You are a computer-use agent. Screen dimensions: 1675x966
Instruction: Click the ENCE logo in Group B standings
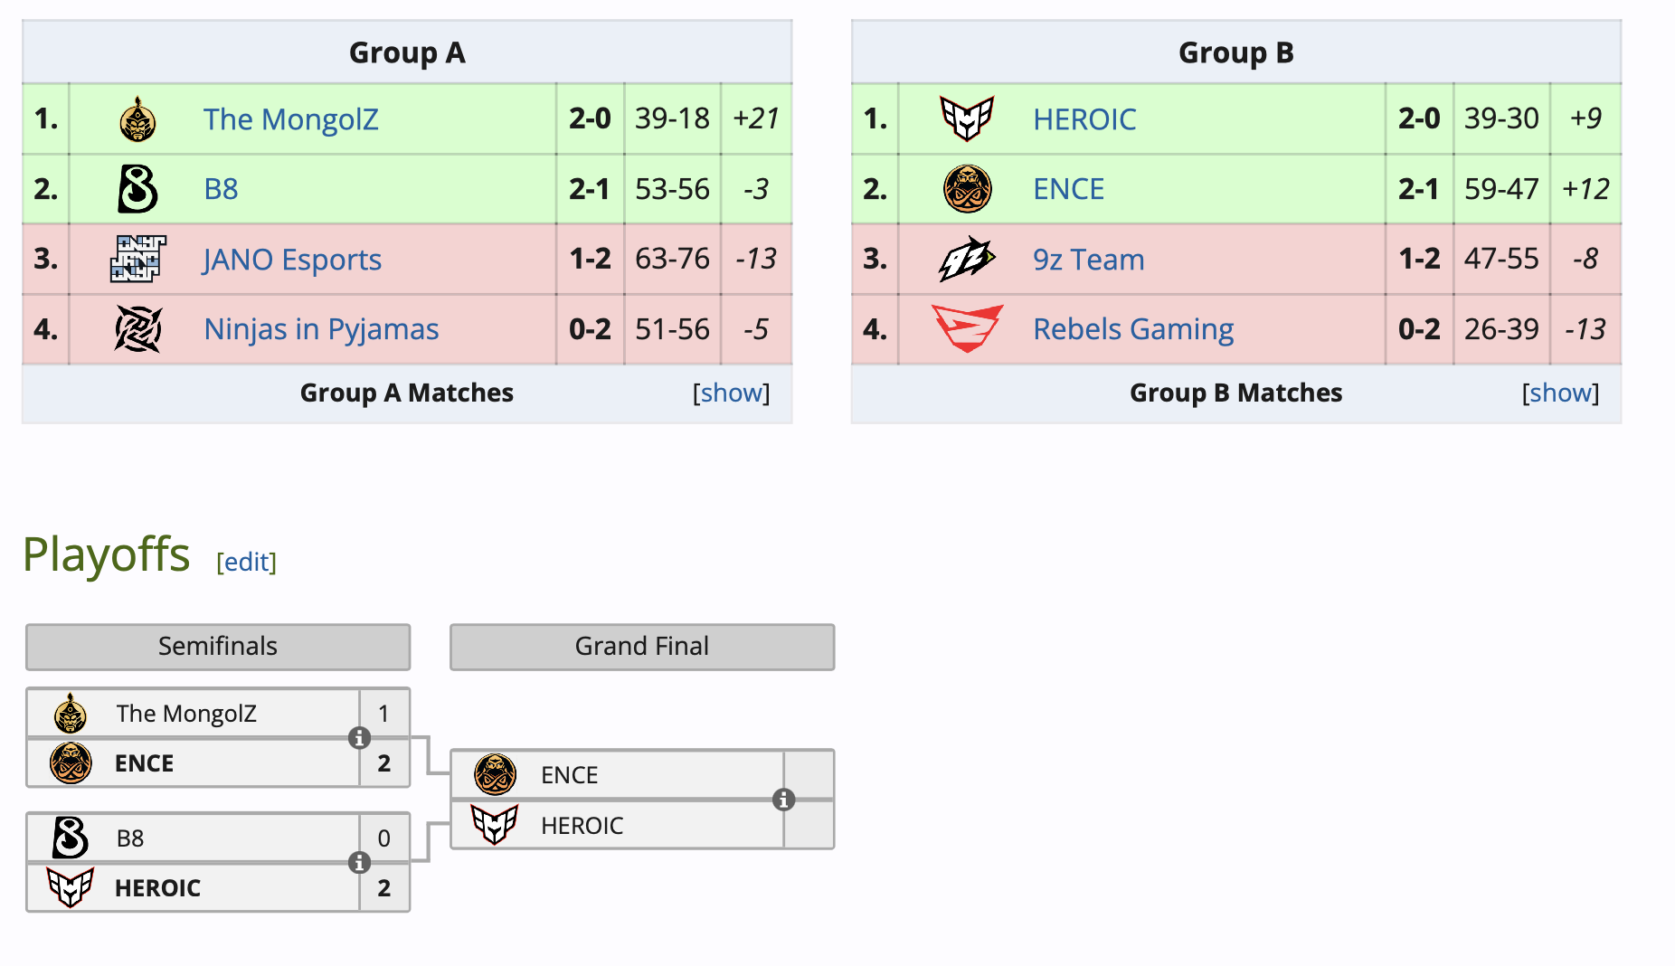[x=966, y=188]
